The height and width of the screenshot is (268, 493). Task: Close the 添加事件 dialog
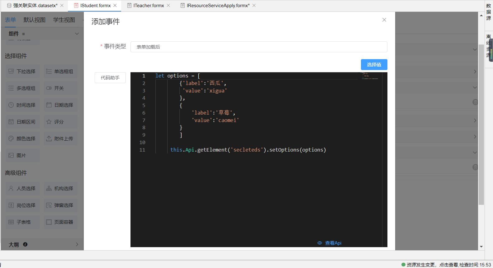pyautogui.click(x=384, y=20)
